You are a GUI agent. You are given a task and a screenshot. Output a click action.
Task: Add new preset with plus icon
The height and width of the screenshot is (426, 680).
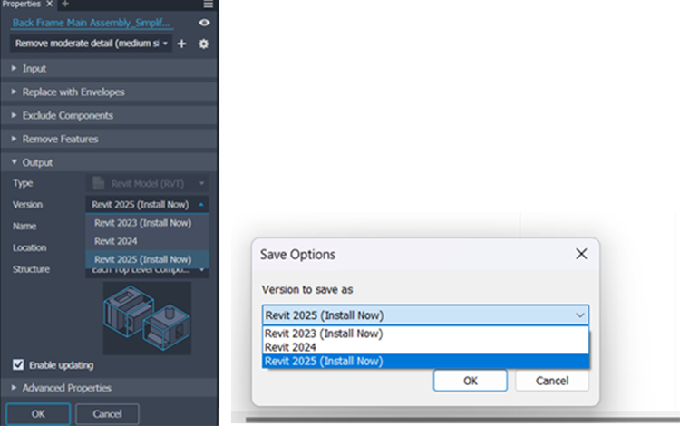(181, 44)
